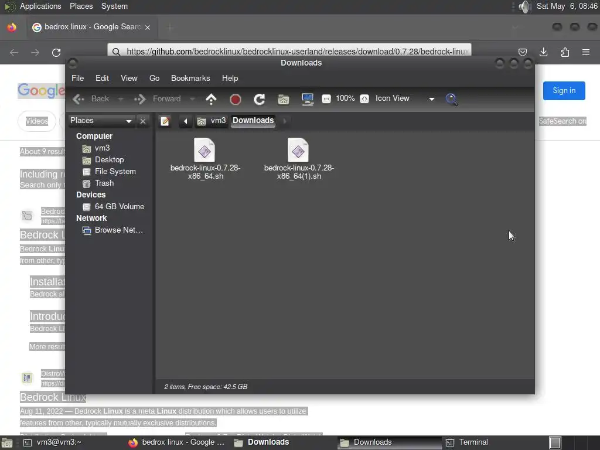The height and width of the screenshot is (450, 600).
Task: Open the Places side pane dropdown
Action: [101, 121]
